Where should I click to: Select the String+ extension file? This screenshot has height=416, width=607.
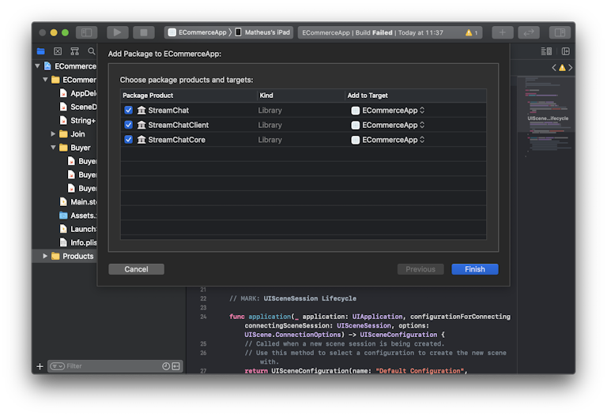[x=77, y=120]
